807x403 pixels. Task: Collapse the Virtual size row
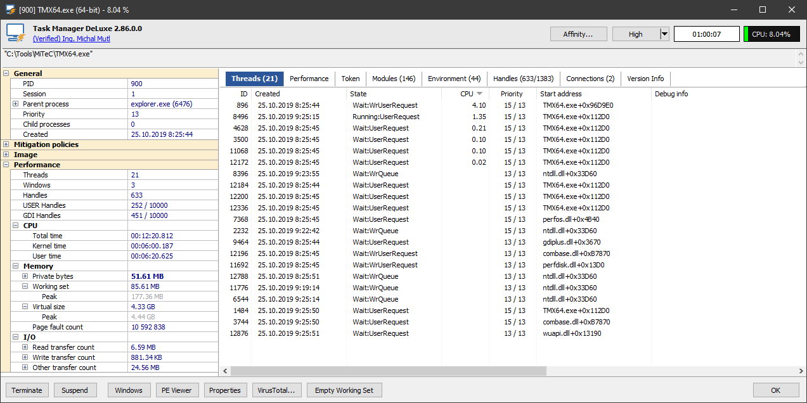click(x=25, y=307)
